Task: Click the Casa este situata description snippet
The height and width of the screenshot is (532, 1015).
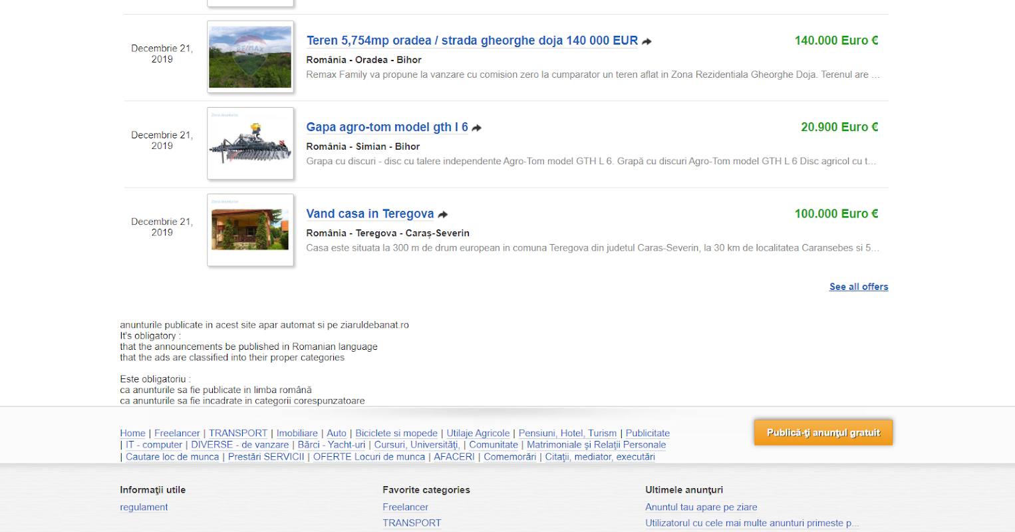Action: 593,248
